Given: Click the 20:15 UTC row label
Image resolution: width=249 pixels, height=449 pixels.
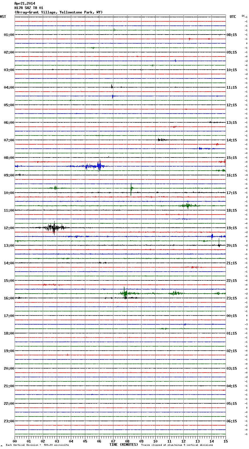Looking at the screenshot, I should (x=232, y=246).
